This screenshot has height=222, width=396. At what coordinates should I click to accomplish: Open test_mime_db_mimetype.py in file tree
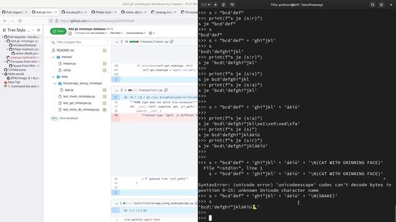pyautogui.click(x=81, y=110)
